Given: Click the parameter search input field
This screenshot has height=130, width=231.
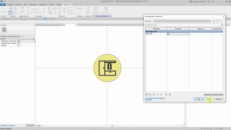Looking at the screenshot, I should 183,25.
